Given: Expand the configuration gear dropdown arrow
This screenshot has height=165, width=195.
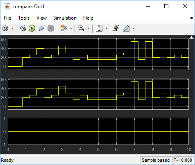Looking at the screenshot, I should pos(12,28).
